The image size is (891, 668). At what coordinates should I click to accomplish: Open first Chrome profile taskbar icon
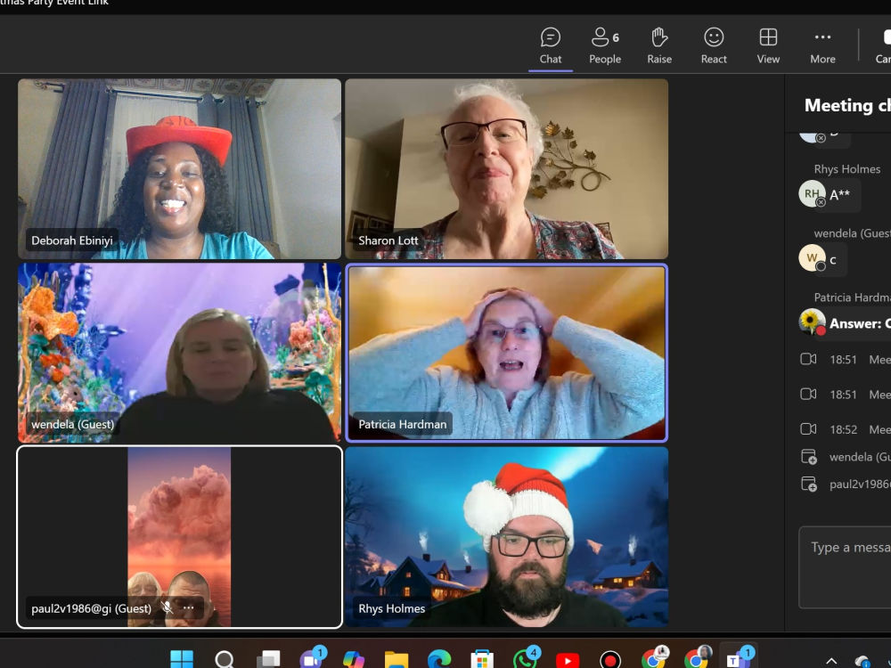click(654, 659)
